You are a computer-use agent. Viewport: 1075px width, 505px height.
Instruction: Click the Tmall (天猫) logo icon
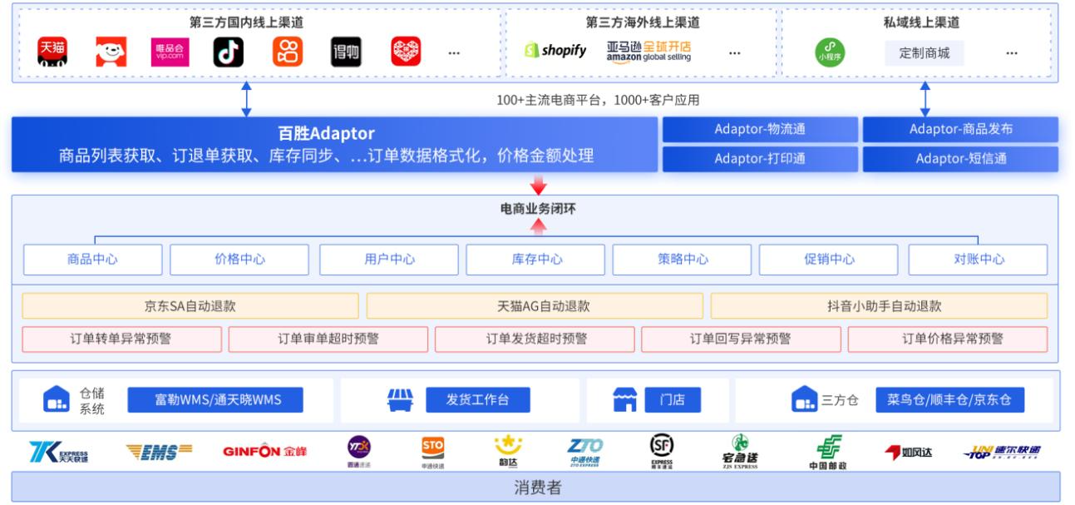52,52
